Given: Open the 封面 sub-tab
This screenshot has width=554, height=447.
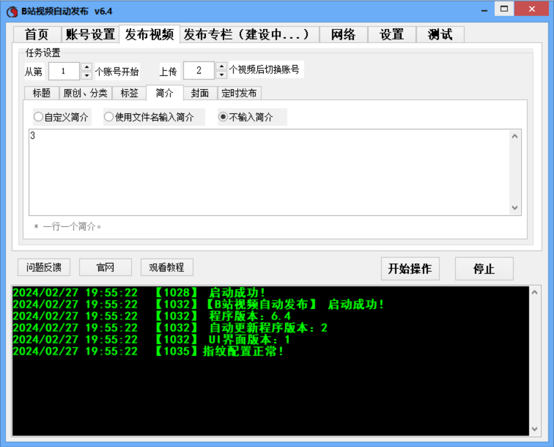Looking at the screenshot, I should click(200, 93).
